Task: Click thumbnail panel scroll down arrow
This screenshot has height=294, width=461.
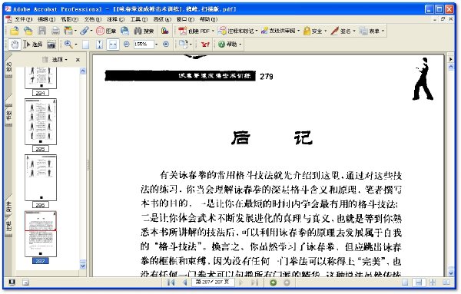Action: tap(83, 266)
